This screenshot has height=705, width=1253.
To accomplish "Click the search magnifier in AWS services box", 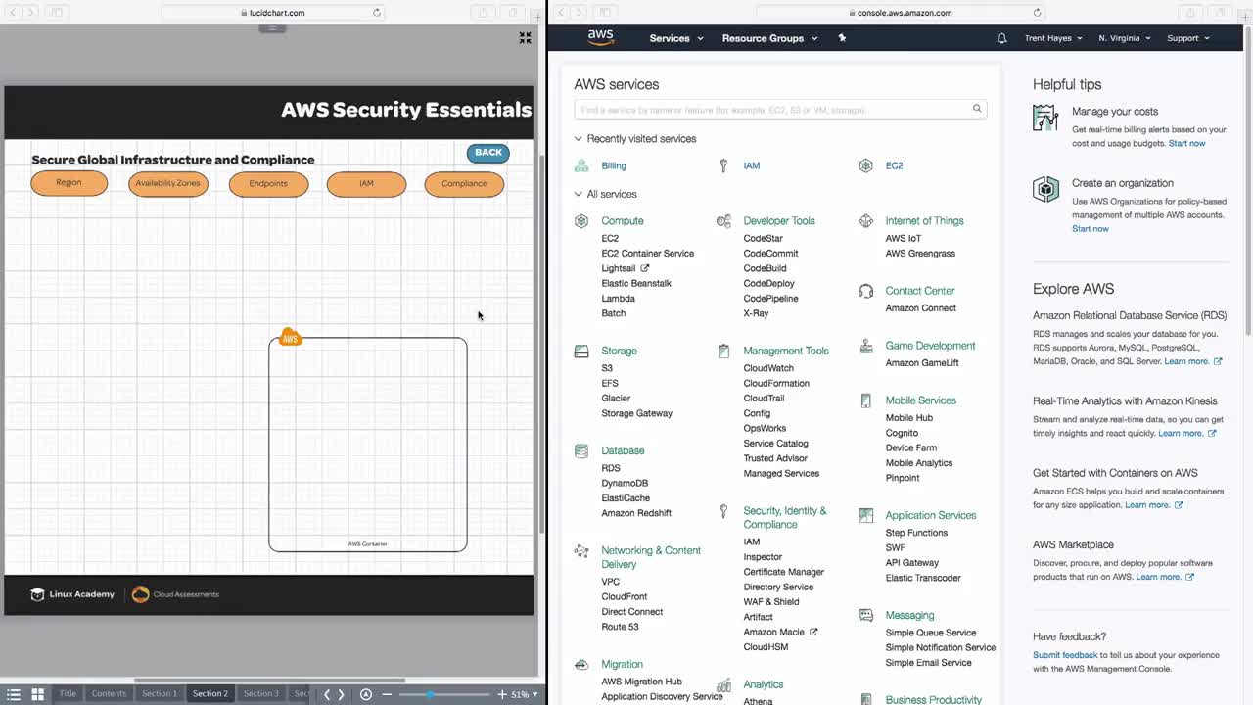I will point(977,109).
